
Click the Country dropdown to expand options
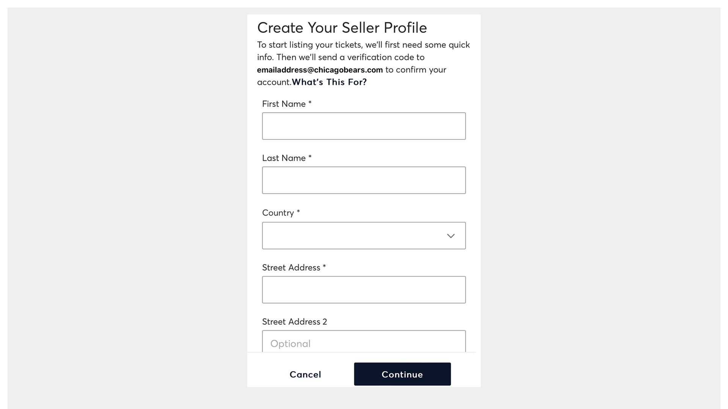click(364, 235)
